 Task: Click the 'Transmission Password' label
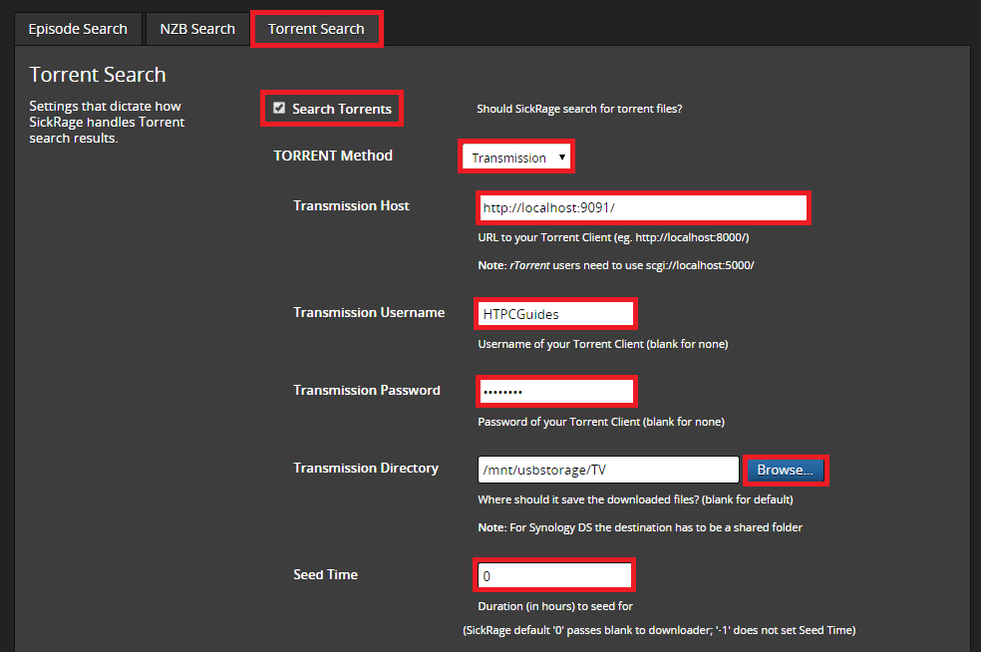pyautogui.click(x=366, y=390)
